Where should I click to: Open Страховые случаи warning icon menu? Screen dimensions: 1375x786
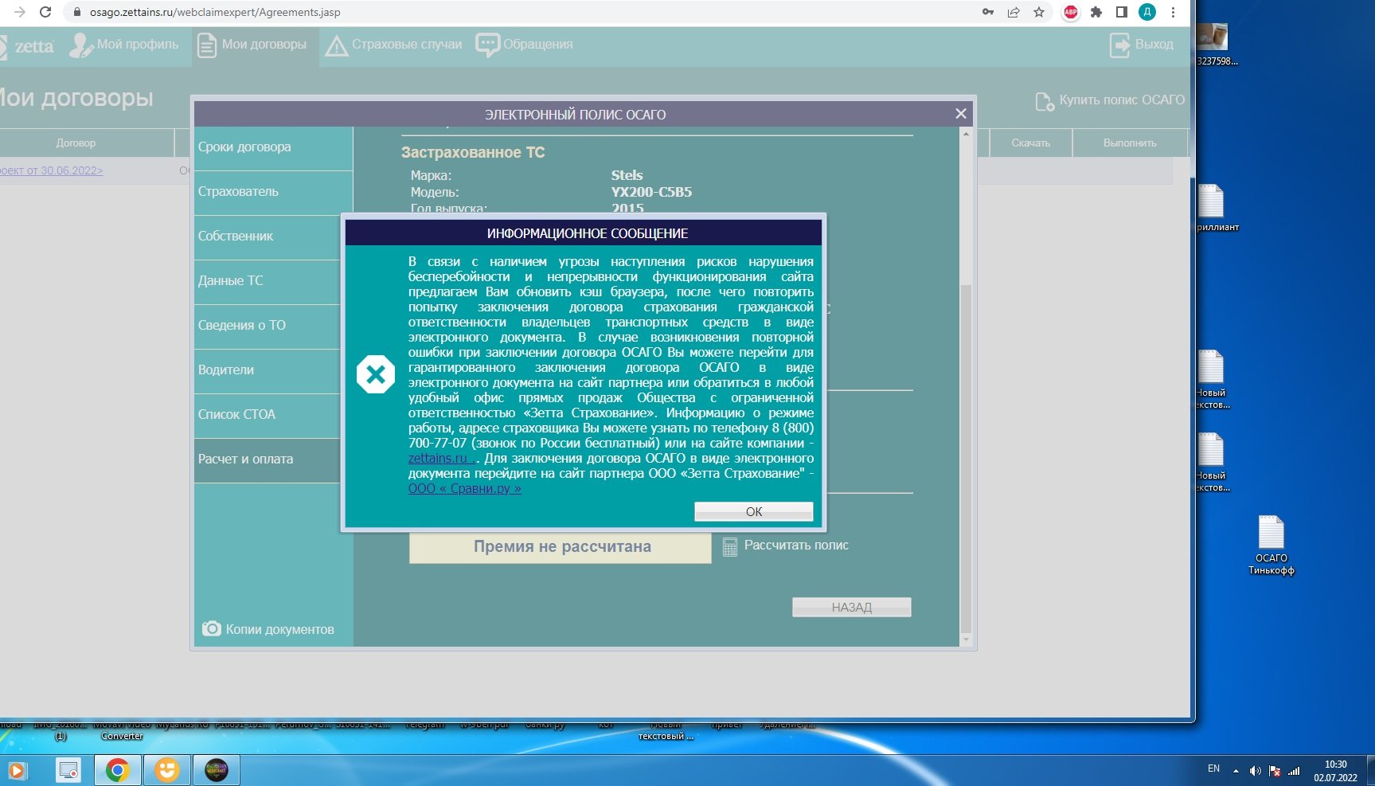pos(337,46)
